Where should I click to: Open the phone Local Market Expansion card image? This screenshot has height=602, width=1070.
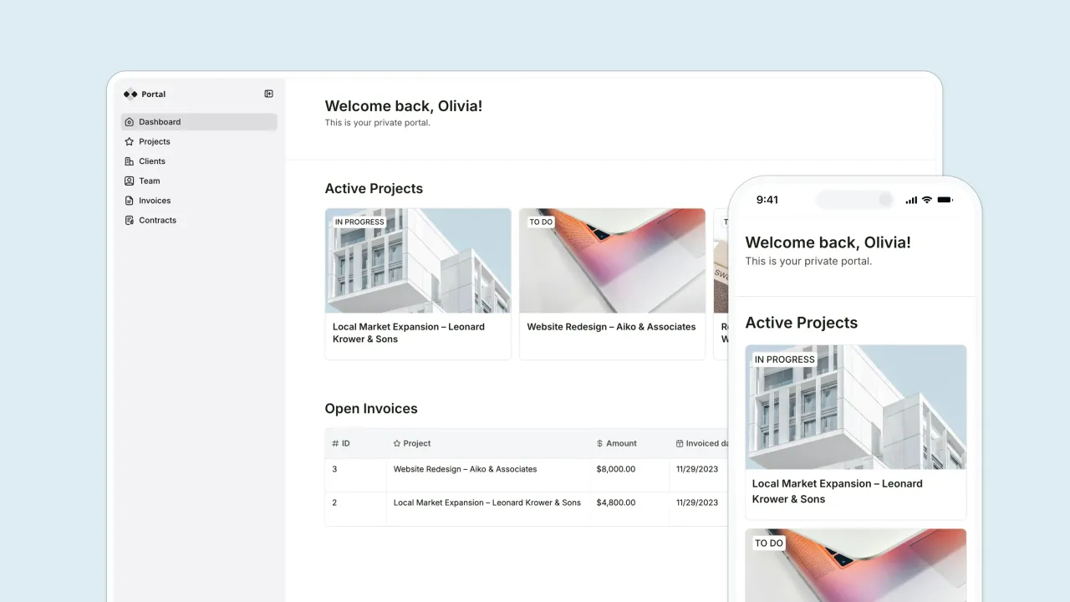856,407
